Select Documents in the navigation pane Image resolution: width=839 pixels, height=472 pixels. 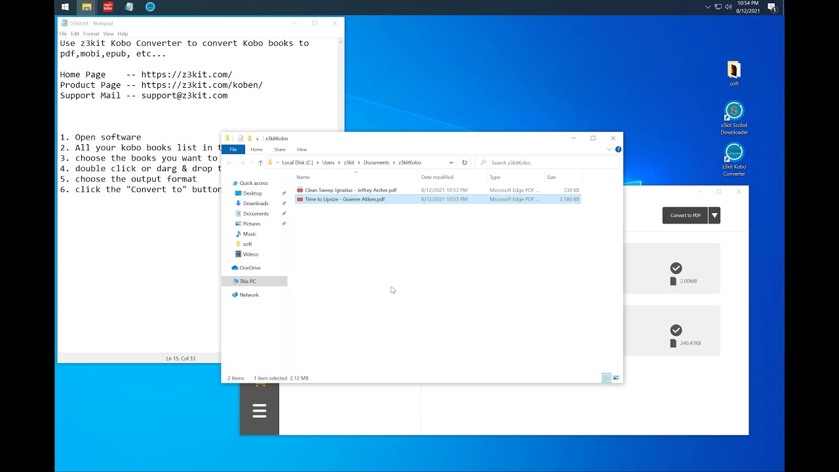tap(256, 214)
